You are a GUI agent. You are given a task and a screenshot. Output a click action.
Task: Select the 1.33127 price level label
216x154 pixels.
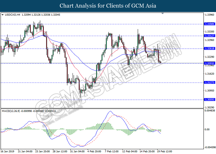coord(210,36)
